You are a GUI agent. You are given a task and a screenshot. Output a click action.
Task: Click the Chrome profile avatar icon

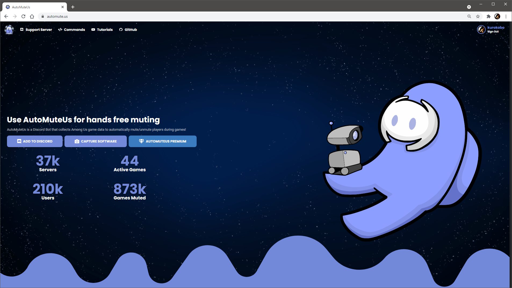pyautogui.click(x=497, y=16)
